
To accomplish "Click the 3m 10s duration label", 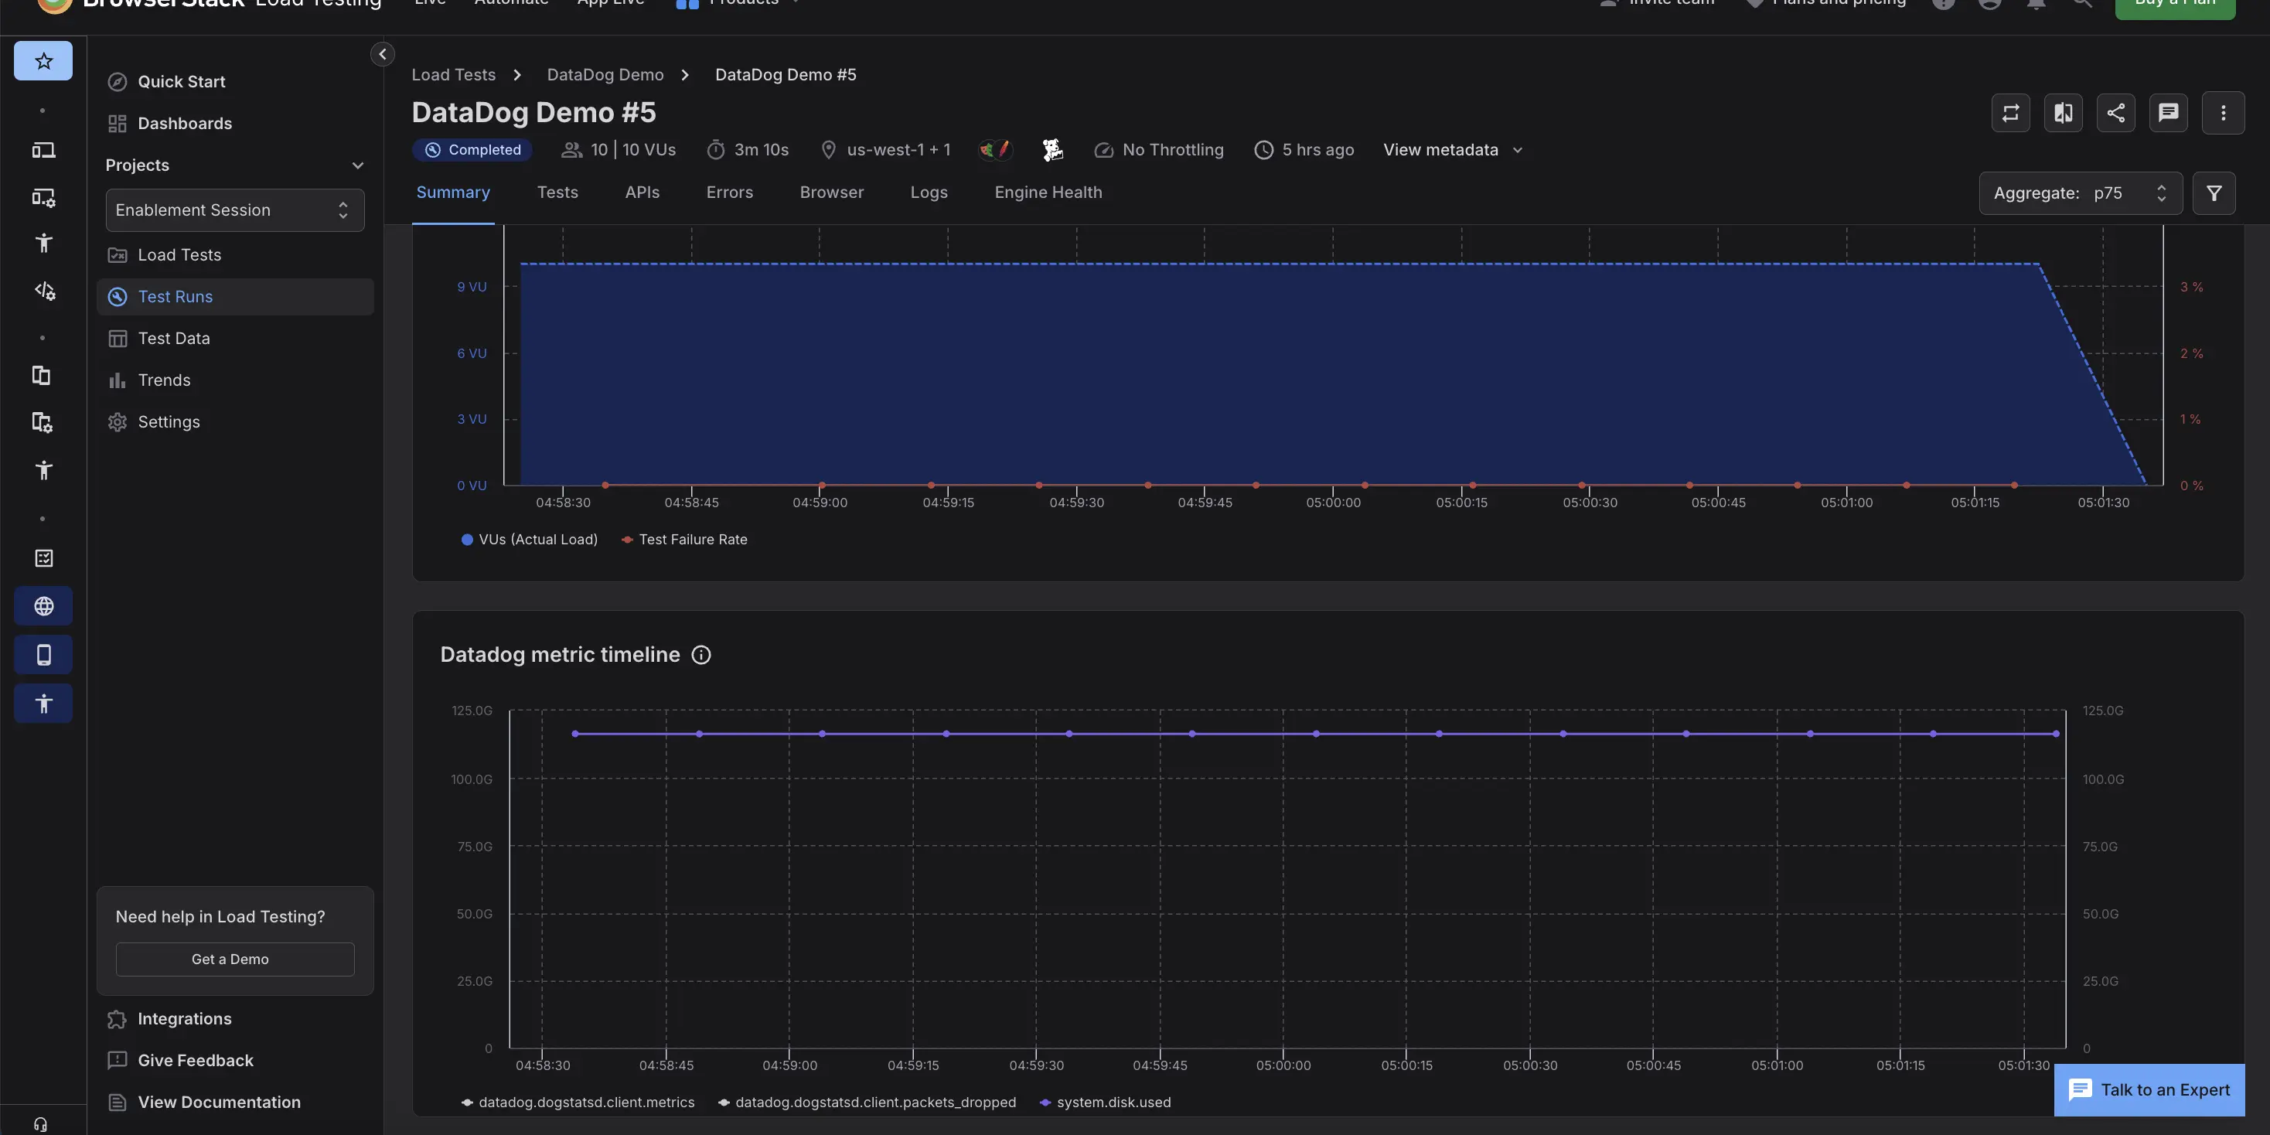I will click(748, 150).
